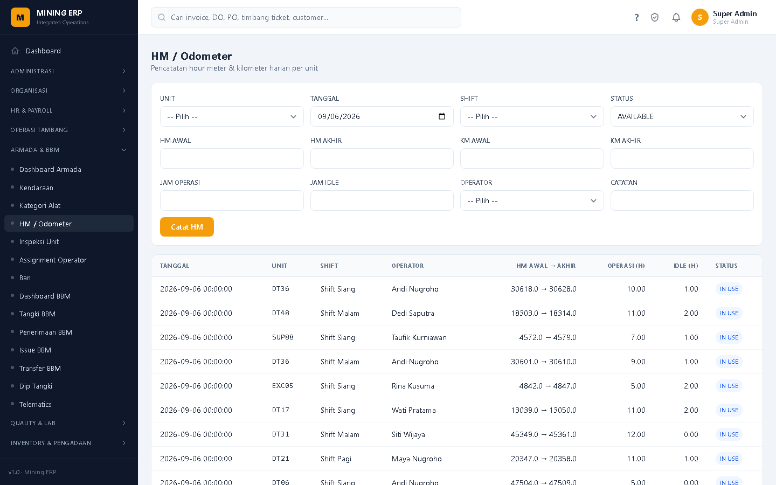Click the Catat HM button

point(187,227)
